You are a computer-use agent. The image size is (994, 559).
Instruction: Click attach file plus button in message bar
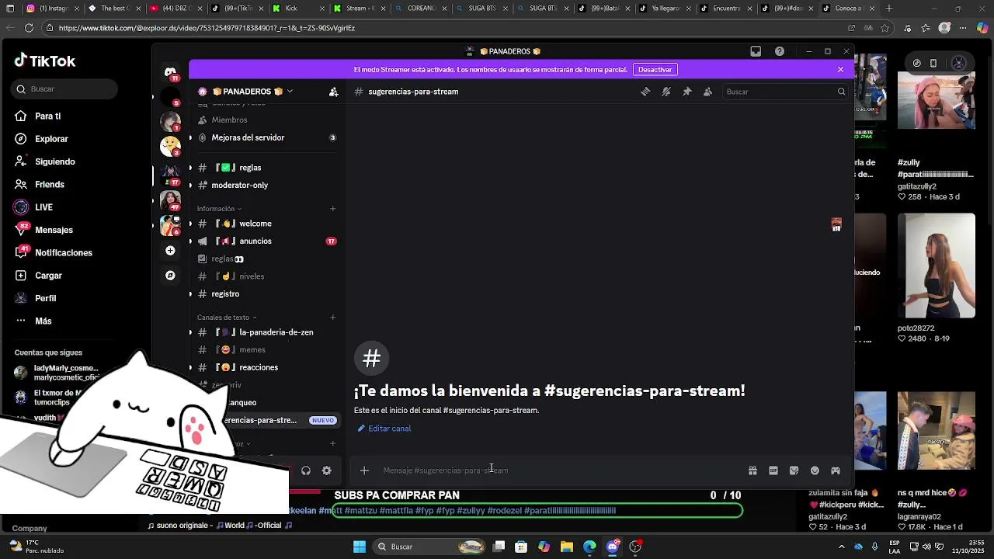364,470
